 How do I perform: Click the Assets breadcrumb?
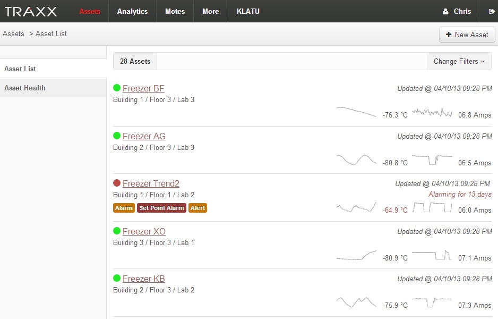13,33
